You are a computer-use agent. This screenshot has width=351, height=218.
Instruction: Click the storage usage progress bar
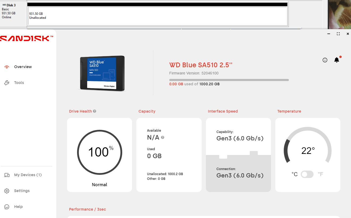(229, 80)
